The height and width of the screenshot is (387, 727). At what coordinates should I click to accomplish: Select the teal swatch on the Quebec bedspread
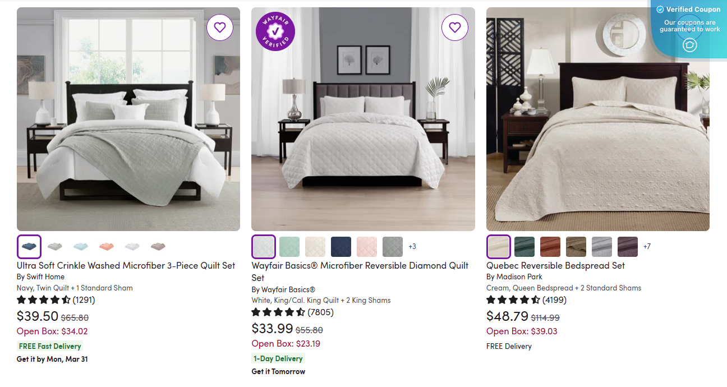click(524, 246)
